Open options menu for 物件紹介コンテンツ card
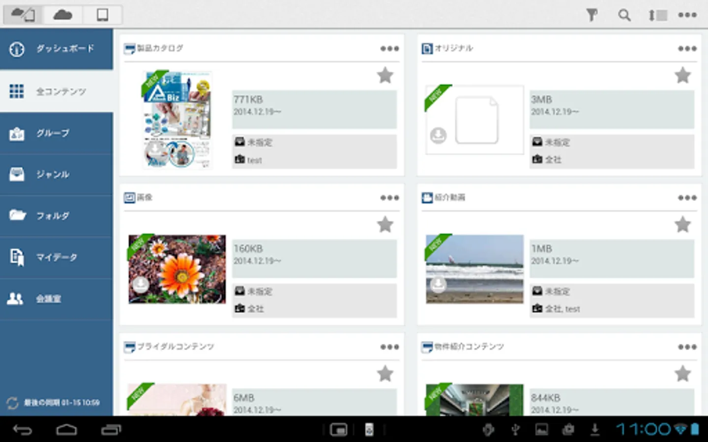Image resolution: width=708 pixels, height=442 pixels. (687, 347)
